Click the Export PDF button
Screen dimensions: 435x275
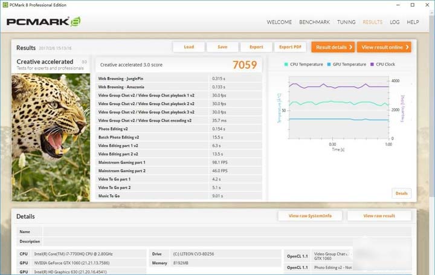[290, 47]
